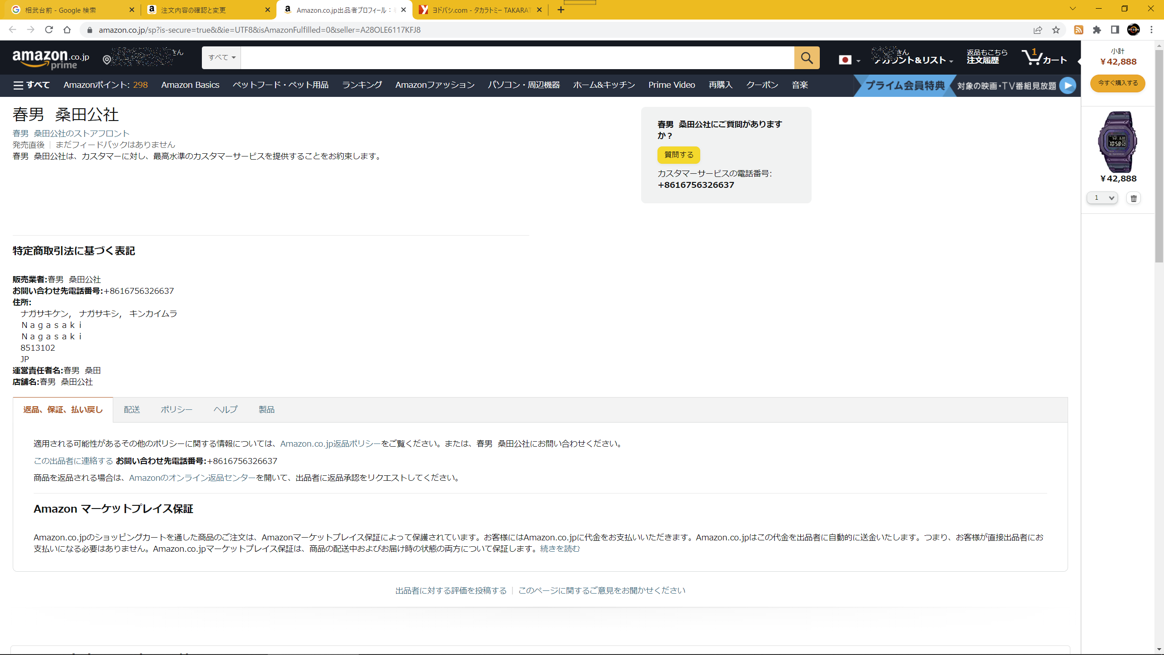Select the ヘルプ tab
Screen dimensions: 1164x655
(226, 409)
